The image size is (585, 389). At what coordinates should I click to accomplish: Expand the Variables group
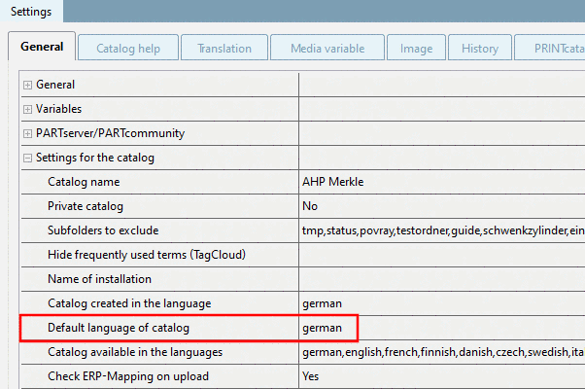click(x=28, y=109)
